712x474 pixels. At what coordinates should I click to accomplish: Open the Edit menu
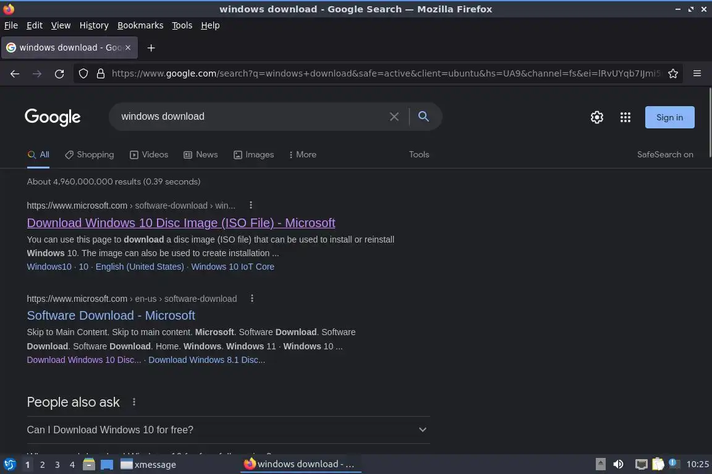(x=35, y=25)
